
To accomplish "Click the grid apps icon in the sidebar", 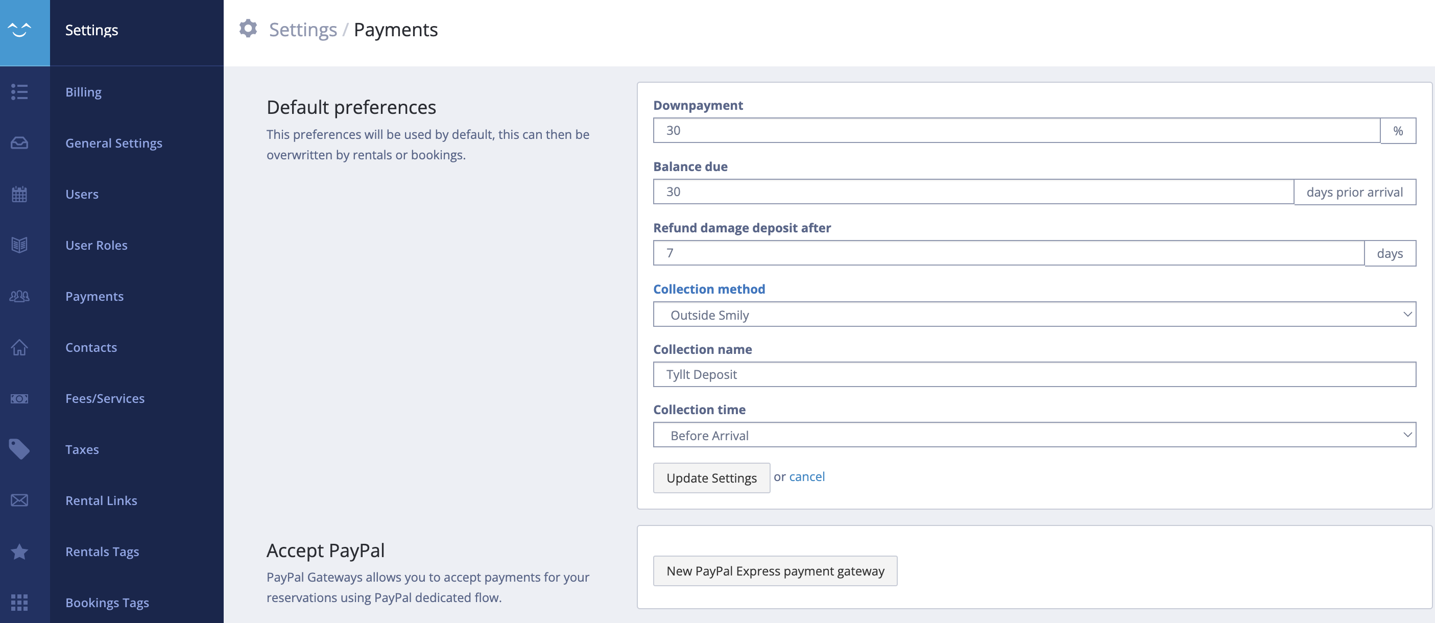I will point(19,603).
